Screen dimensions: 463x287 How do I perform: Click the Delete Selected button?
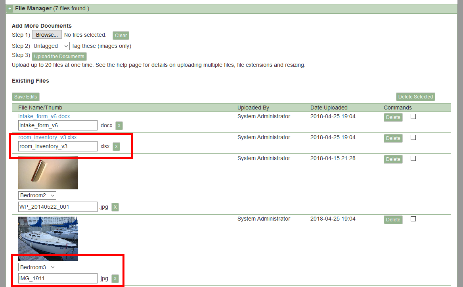point(415,97)
